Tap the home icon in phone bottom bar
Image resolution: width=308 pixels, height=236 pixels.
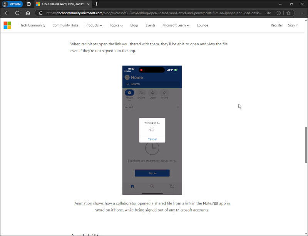[x=132, y=186]
